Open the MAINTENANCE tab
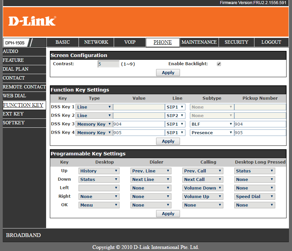The image size is (292, 251). (199, 42)
